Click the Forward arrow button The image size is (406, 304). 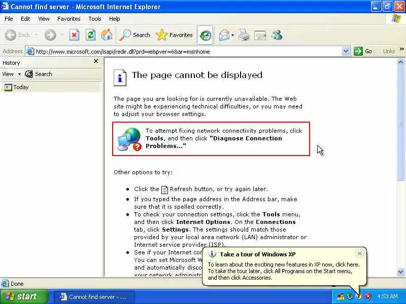[x=50, y=35]
